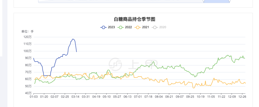Viewport: 259px width, 107px height.
Task: Click the 01-03 x-axis date label
Action: (34, 96)
